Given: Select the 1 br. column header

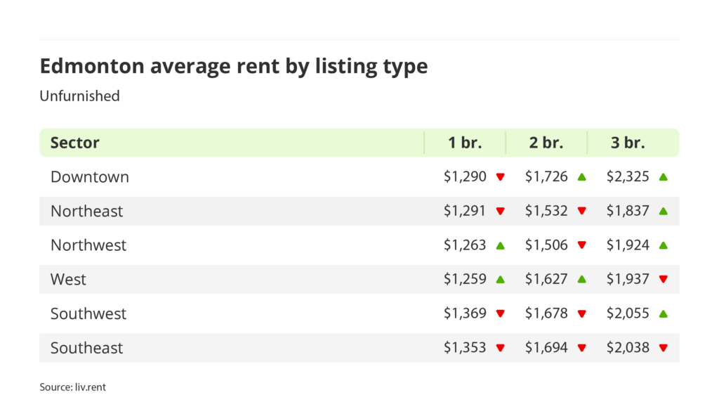Looking at the screenshot, I should point(466,143).
